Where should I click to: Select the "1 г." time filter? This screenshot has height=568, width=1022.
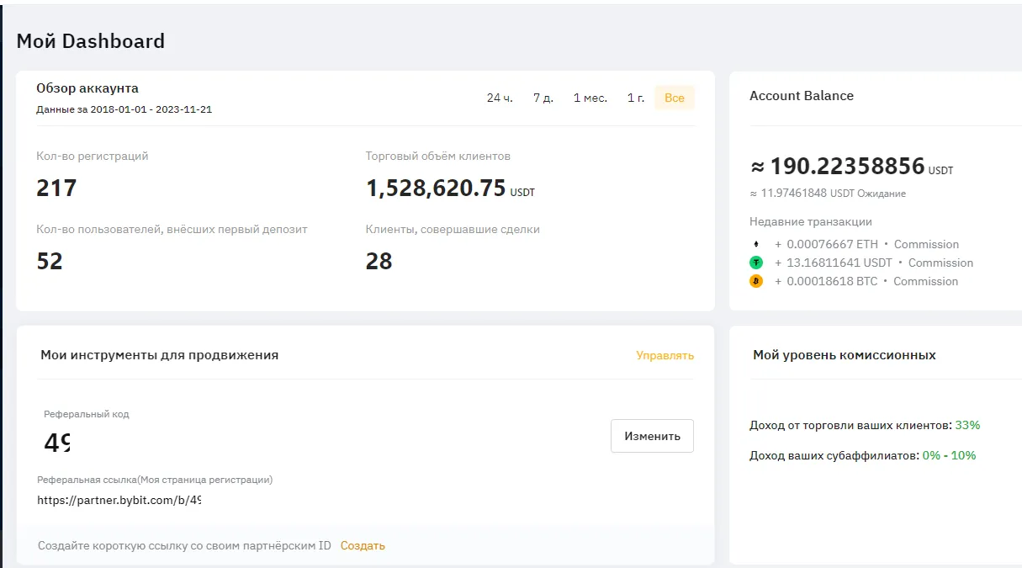click(x=635, y=97)
